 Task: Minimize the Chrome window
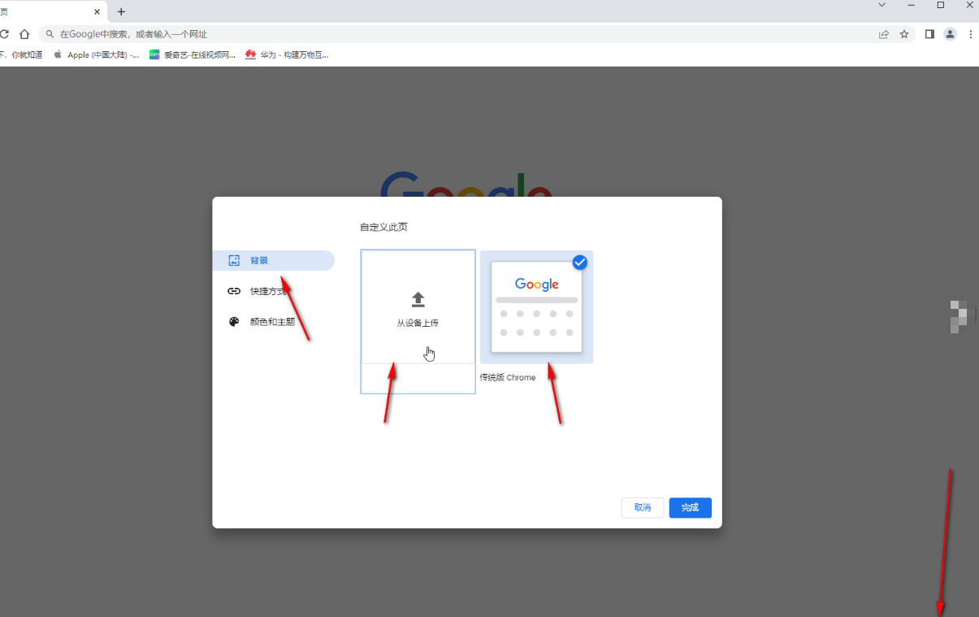point(912,5)
